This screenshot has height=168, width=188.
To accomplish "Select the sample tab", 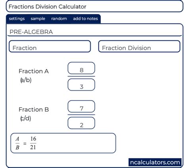I will tap(38, 19).
